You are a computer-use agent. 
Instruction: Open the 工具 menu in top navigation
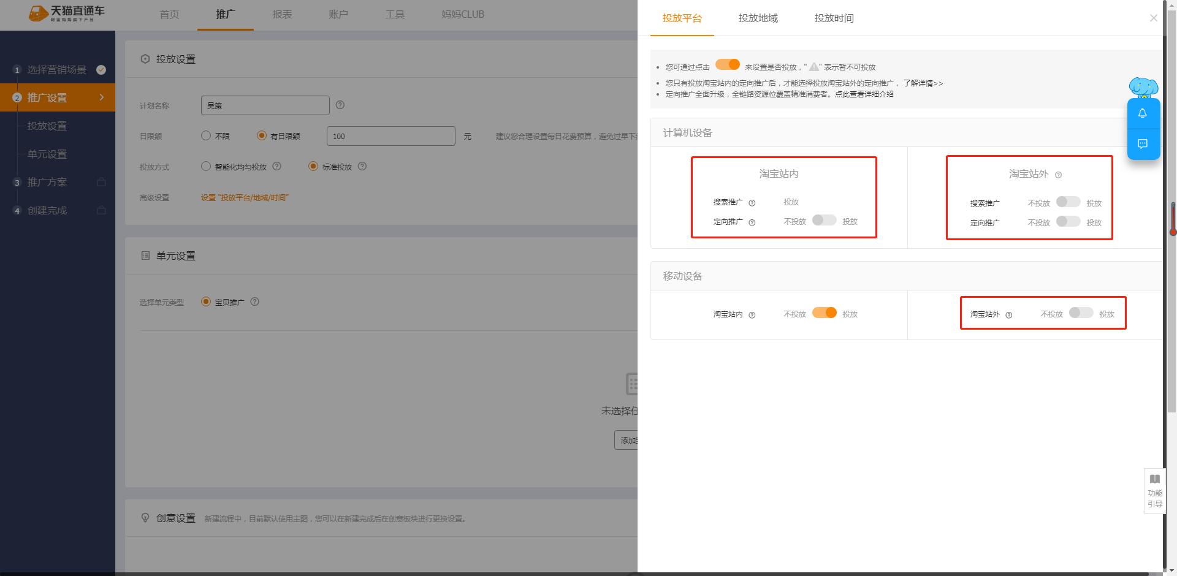coord(394,14)
